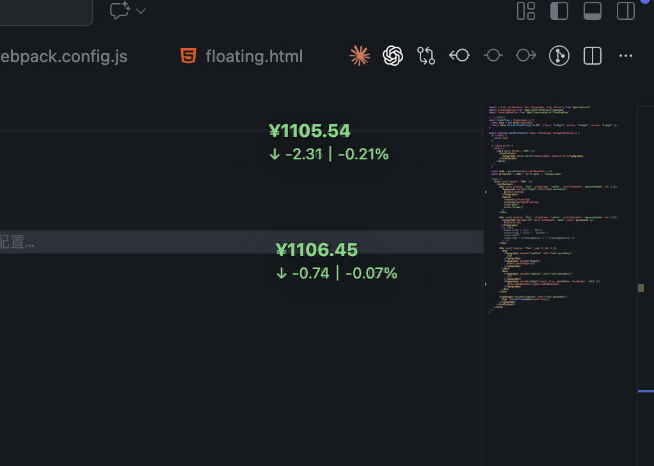The image size is (654, 466).
Task: Click the middle commit circle icon
Action: click(x=493, y=56)
